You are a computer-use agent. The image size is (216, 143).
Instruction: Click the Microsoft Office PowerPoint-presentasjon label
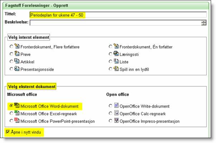tap(58, 121)
